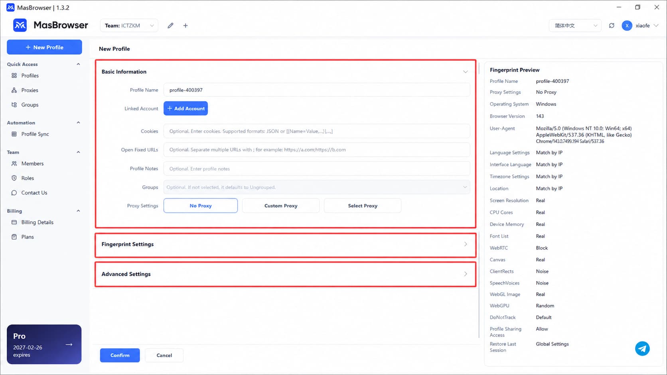Select the No Proxy option
The height and width of the screenshot is (375, 667).
pos(201,206)
